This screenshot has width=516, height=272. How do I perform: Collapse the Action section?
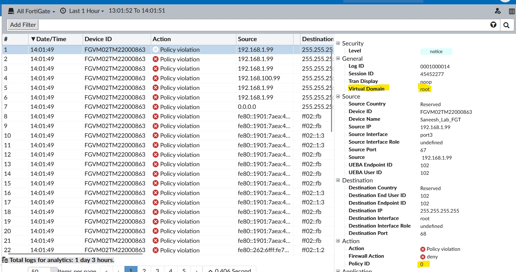tap(338, 241)
